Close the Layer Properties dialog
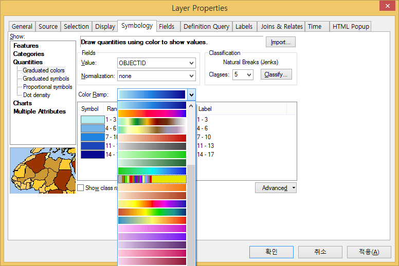Viewport: 399px width, 266px height. pos(387,6)
